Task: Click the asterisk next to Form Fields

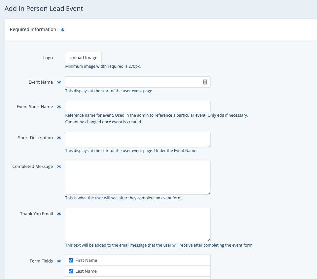Action: pos(59,261)
